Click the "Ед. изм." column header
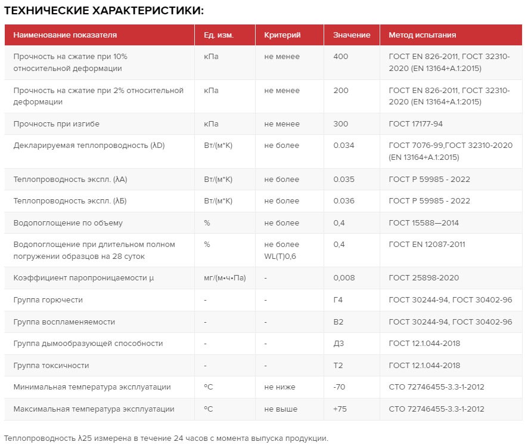528x448 pixels. pos(218,35)
